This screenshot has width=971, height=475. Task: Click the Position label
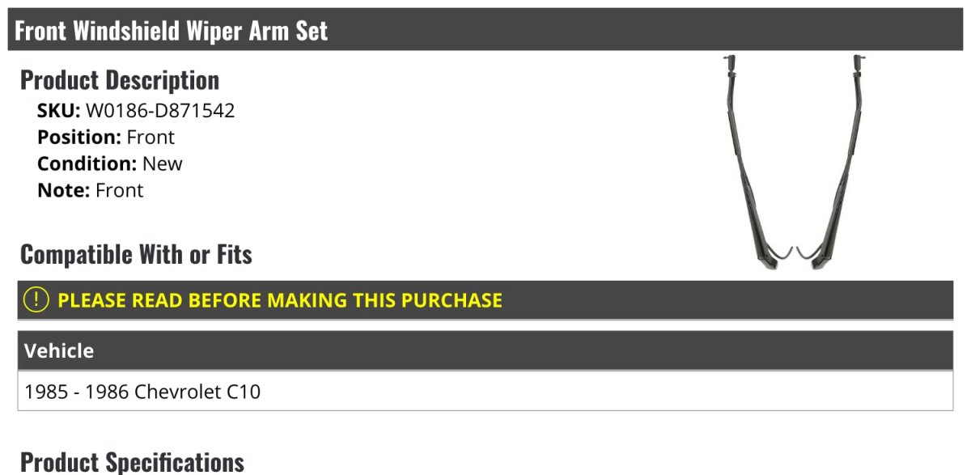coord(79,138)
